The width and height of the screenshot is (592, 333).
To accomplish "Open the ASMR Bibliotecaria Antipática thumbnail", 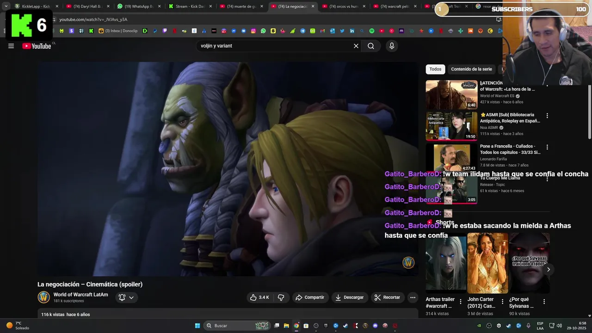I will click(451, 126).
